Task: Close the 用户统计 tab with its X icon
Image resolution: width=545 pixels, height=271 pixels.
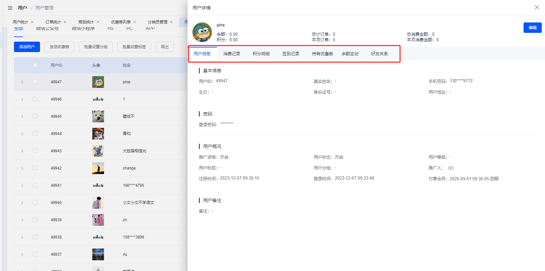Action: pos(32,22)
